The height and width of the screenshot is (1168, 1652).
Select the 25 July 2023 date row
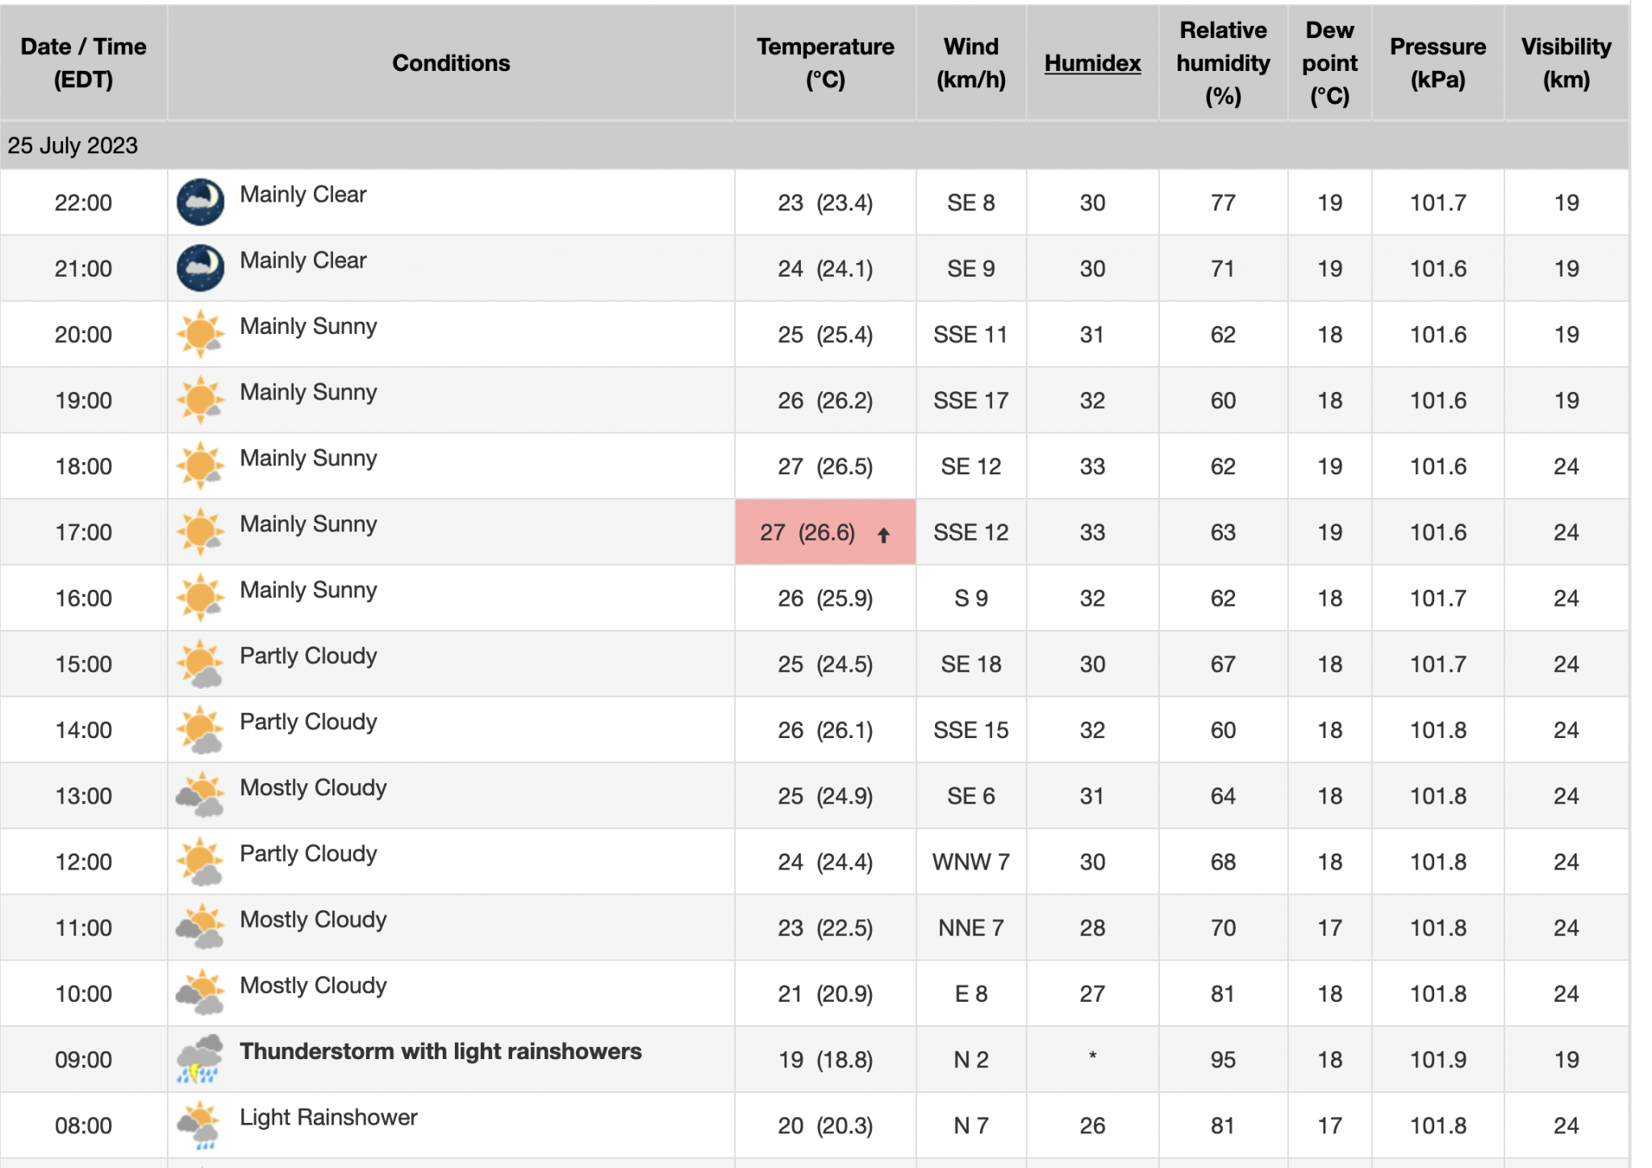815,145
